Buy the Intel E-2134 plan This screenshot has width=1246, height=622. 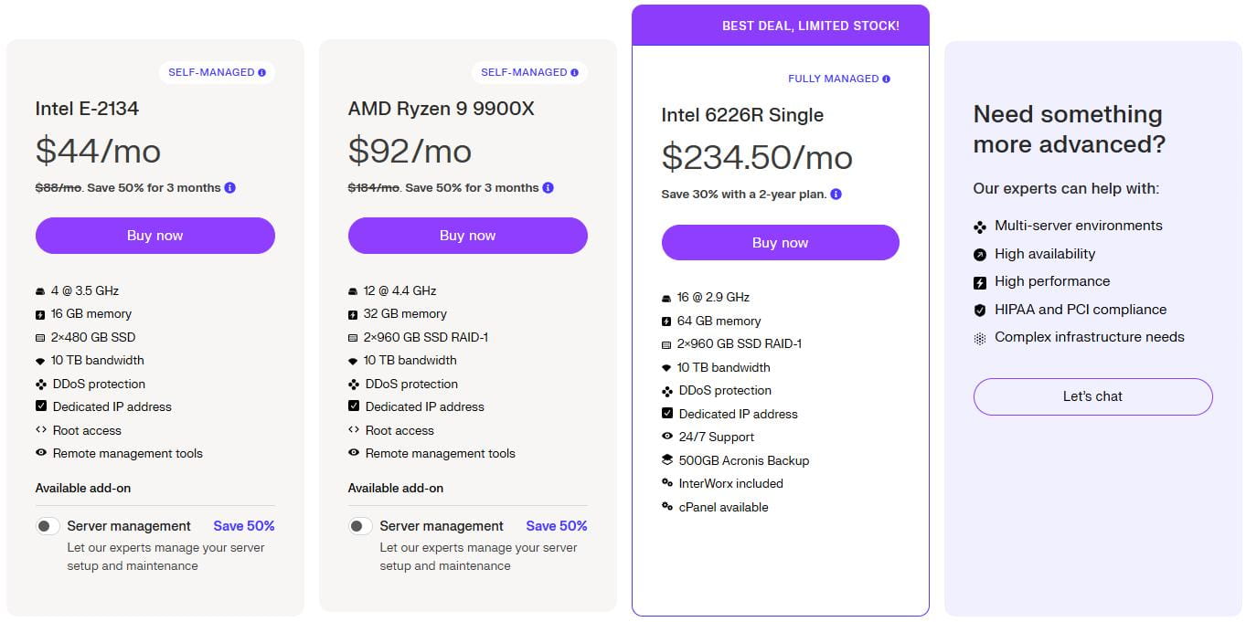[154, 236]
